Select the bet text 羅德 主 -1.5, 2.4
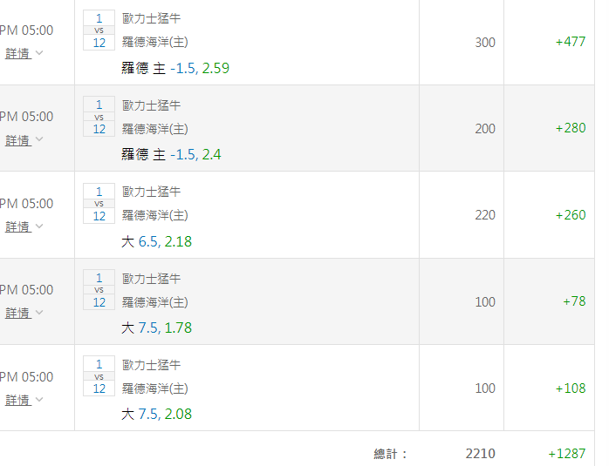Screen dimensions: 609x466 [171, 155]
